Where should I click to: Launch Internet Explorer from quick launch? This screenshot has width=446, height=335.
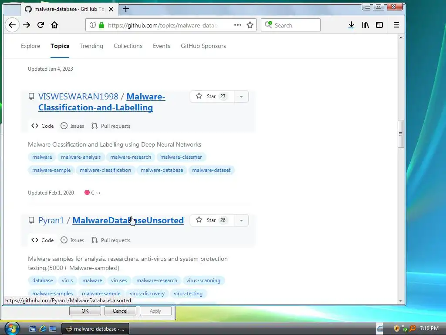coord(43,329)
